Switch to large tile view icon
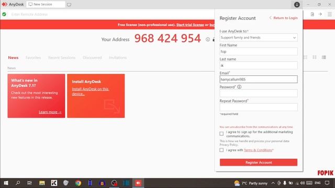The height and width of the screenshot is (188, 335). pos(305,57)
